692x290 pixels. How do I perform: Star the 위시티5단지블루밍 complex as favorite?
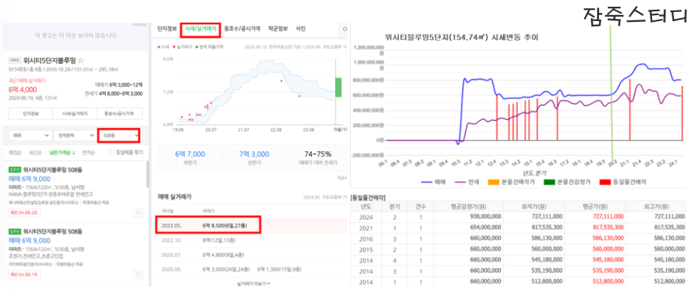(x=81, y=61)
